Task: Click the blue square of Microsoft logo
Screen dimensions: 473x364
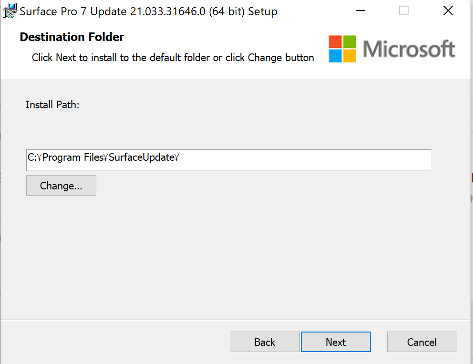Action: click(335, 56)
